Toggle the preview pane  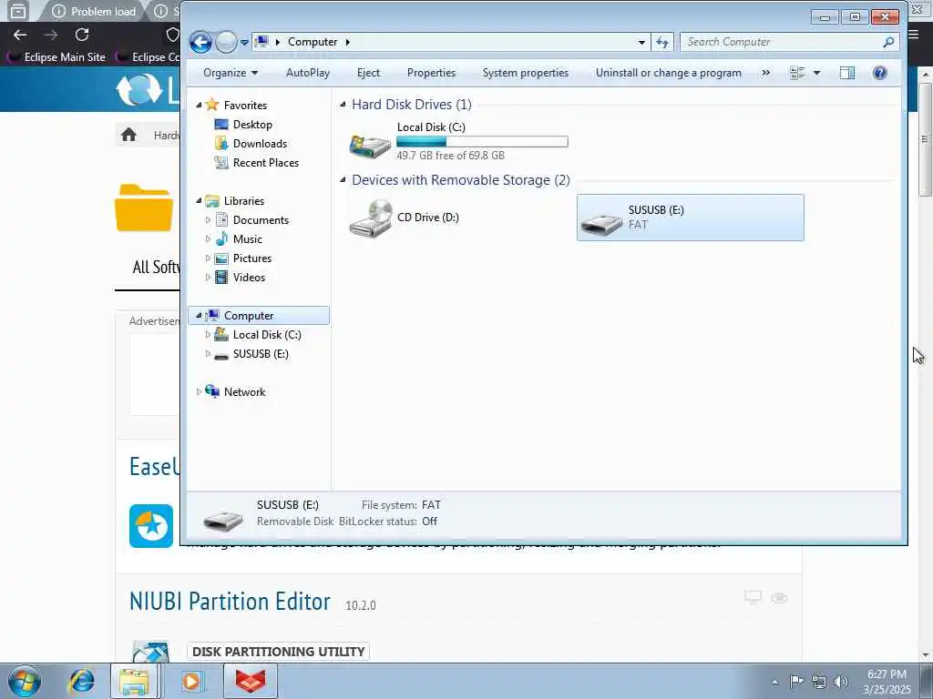coord(846,73)
